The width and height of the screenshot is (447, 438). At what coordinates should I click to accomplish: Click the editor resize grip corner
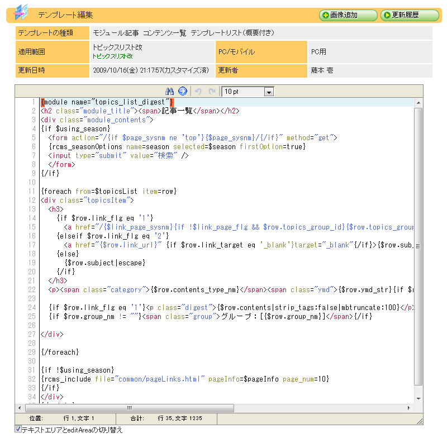(420, 421)
